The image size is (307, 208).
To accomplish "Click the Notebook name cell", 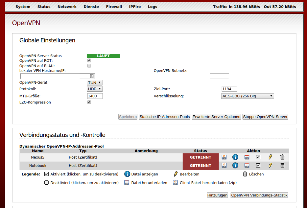I will pos(38,165).
